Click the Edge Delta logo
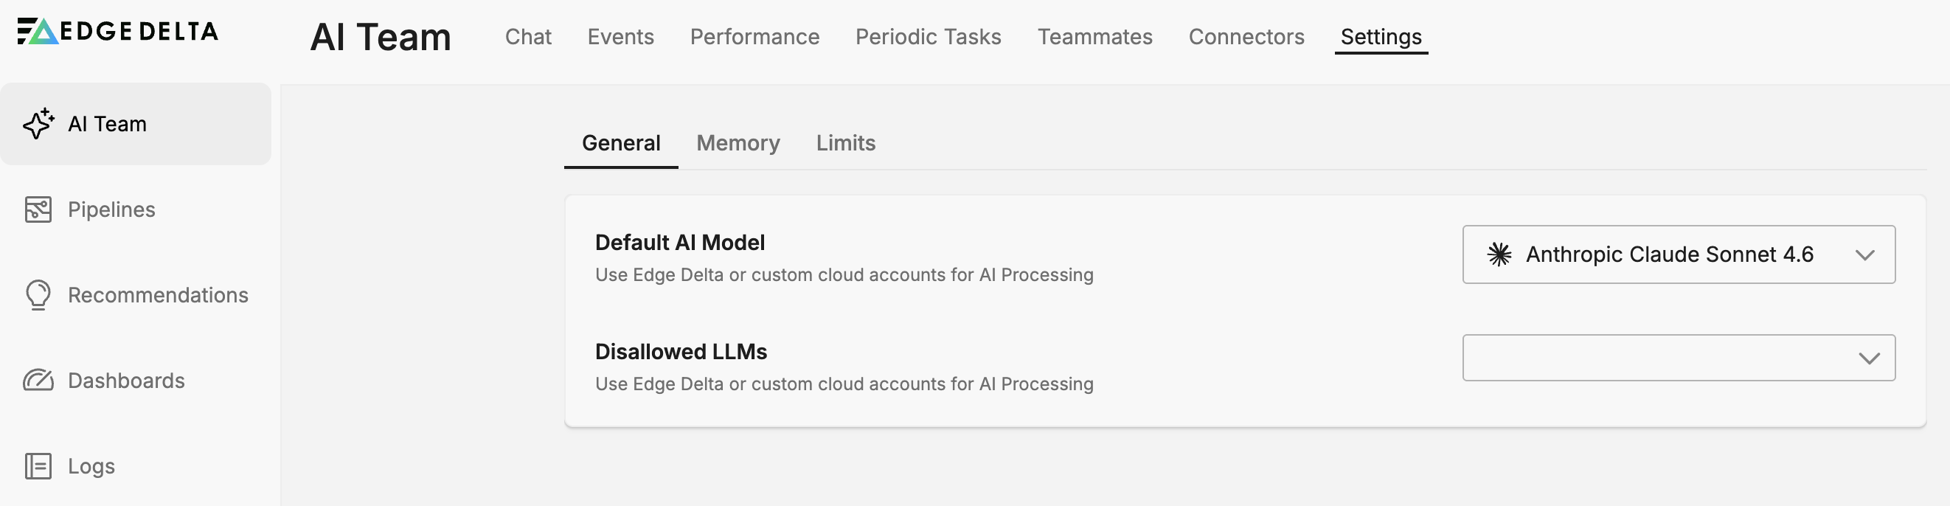 click(117, 31)
